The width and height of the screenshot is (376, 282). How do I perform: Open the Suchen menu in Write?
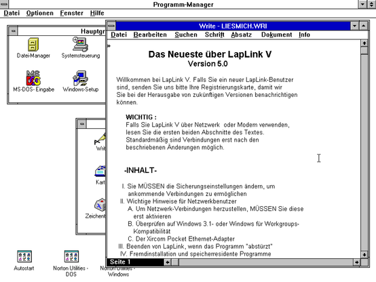186,35
